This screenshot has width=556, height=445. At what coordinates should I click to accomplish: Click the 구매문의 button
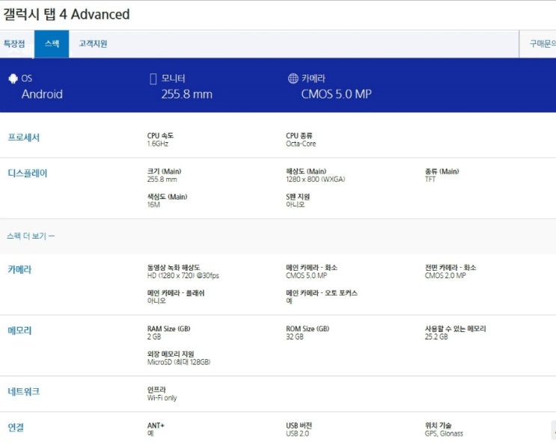537,44
